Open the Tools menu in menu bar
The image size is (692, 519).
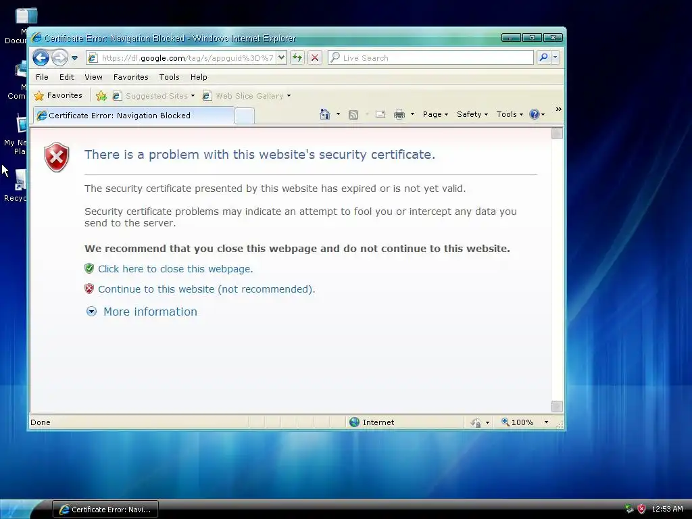(170, 77)
